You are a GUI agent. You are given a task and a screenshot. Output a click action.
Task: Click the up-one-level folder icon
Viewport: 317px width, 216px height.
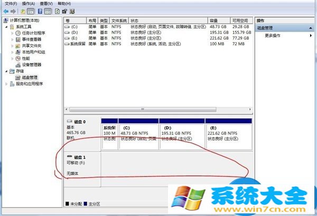(x=23, y=11)
